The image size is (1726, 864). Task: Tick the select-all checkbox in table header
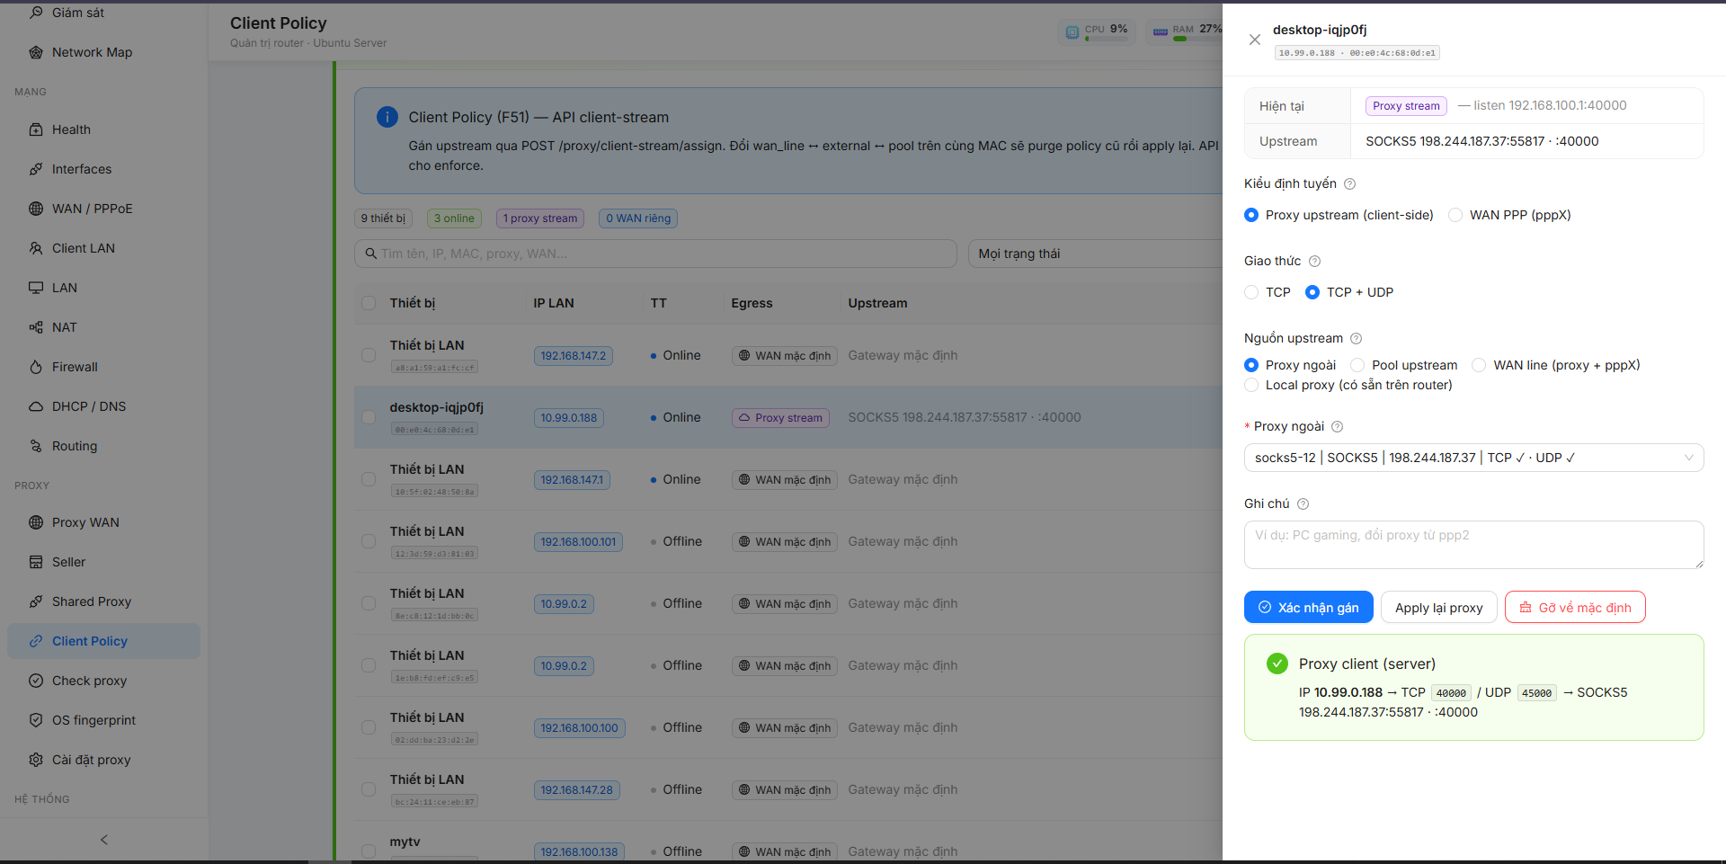point(369,303)
